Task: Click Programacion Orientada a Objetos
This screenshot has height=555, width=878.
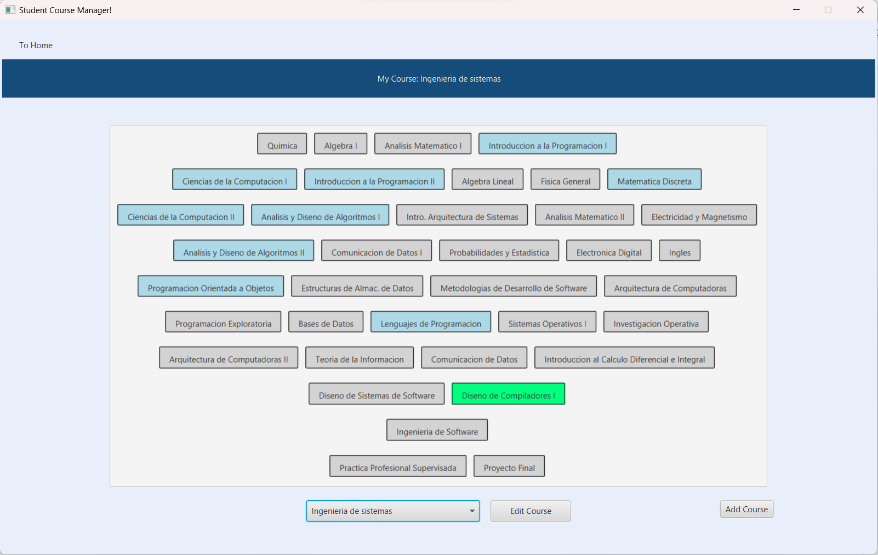Action: tap(210, 286)
